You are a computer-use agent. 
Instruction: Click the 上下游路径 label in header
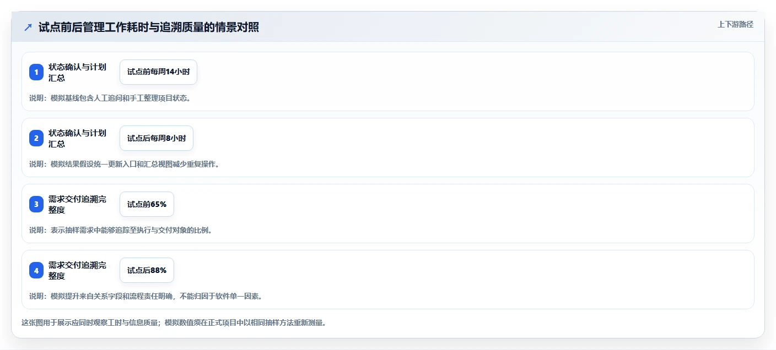tap(735, 24)
